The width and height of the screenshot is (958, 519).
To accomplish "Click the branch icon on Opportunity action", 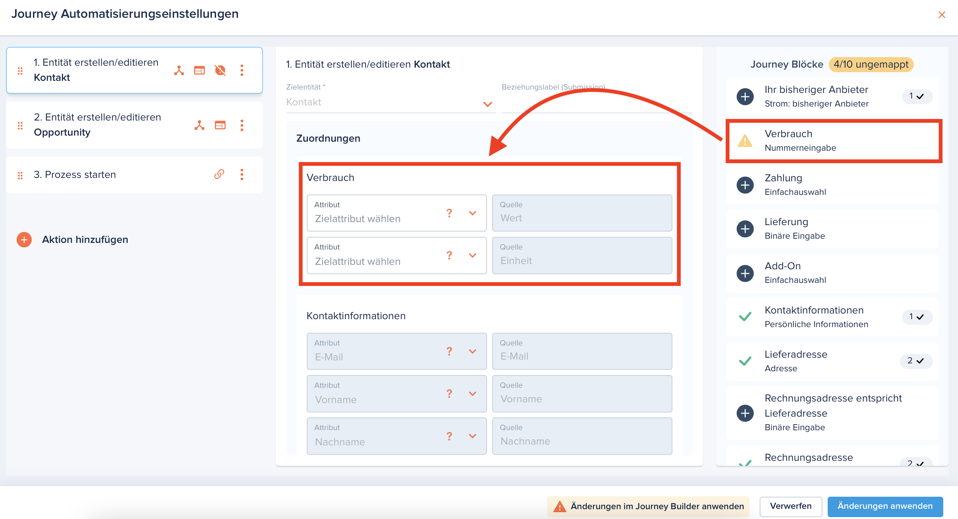I will [x=199, y=125].
